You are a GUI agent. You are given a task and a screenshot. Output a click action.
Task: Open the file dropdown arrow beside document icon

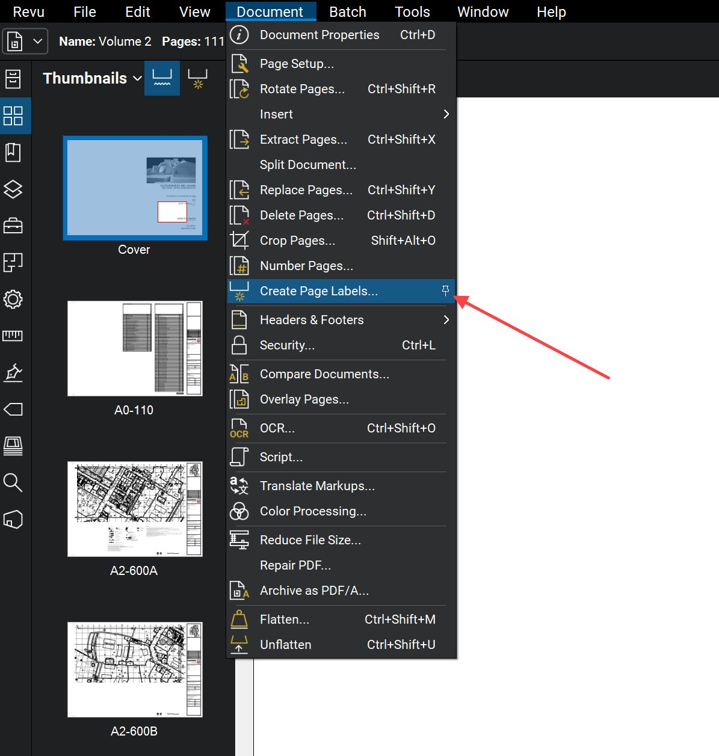pos(37,41)
